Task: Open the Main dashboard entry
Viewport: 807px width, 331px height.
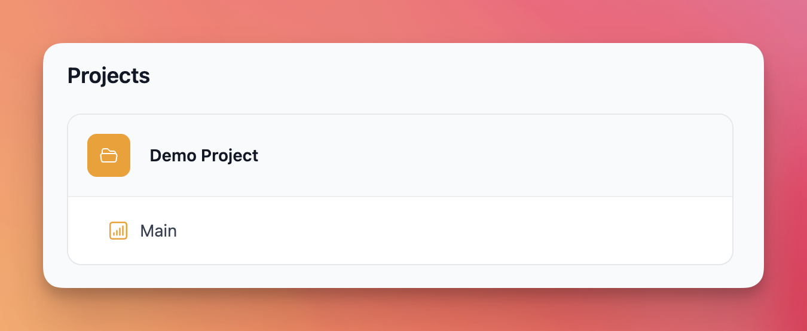Action: coord(158,231)
